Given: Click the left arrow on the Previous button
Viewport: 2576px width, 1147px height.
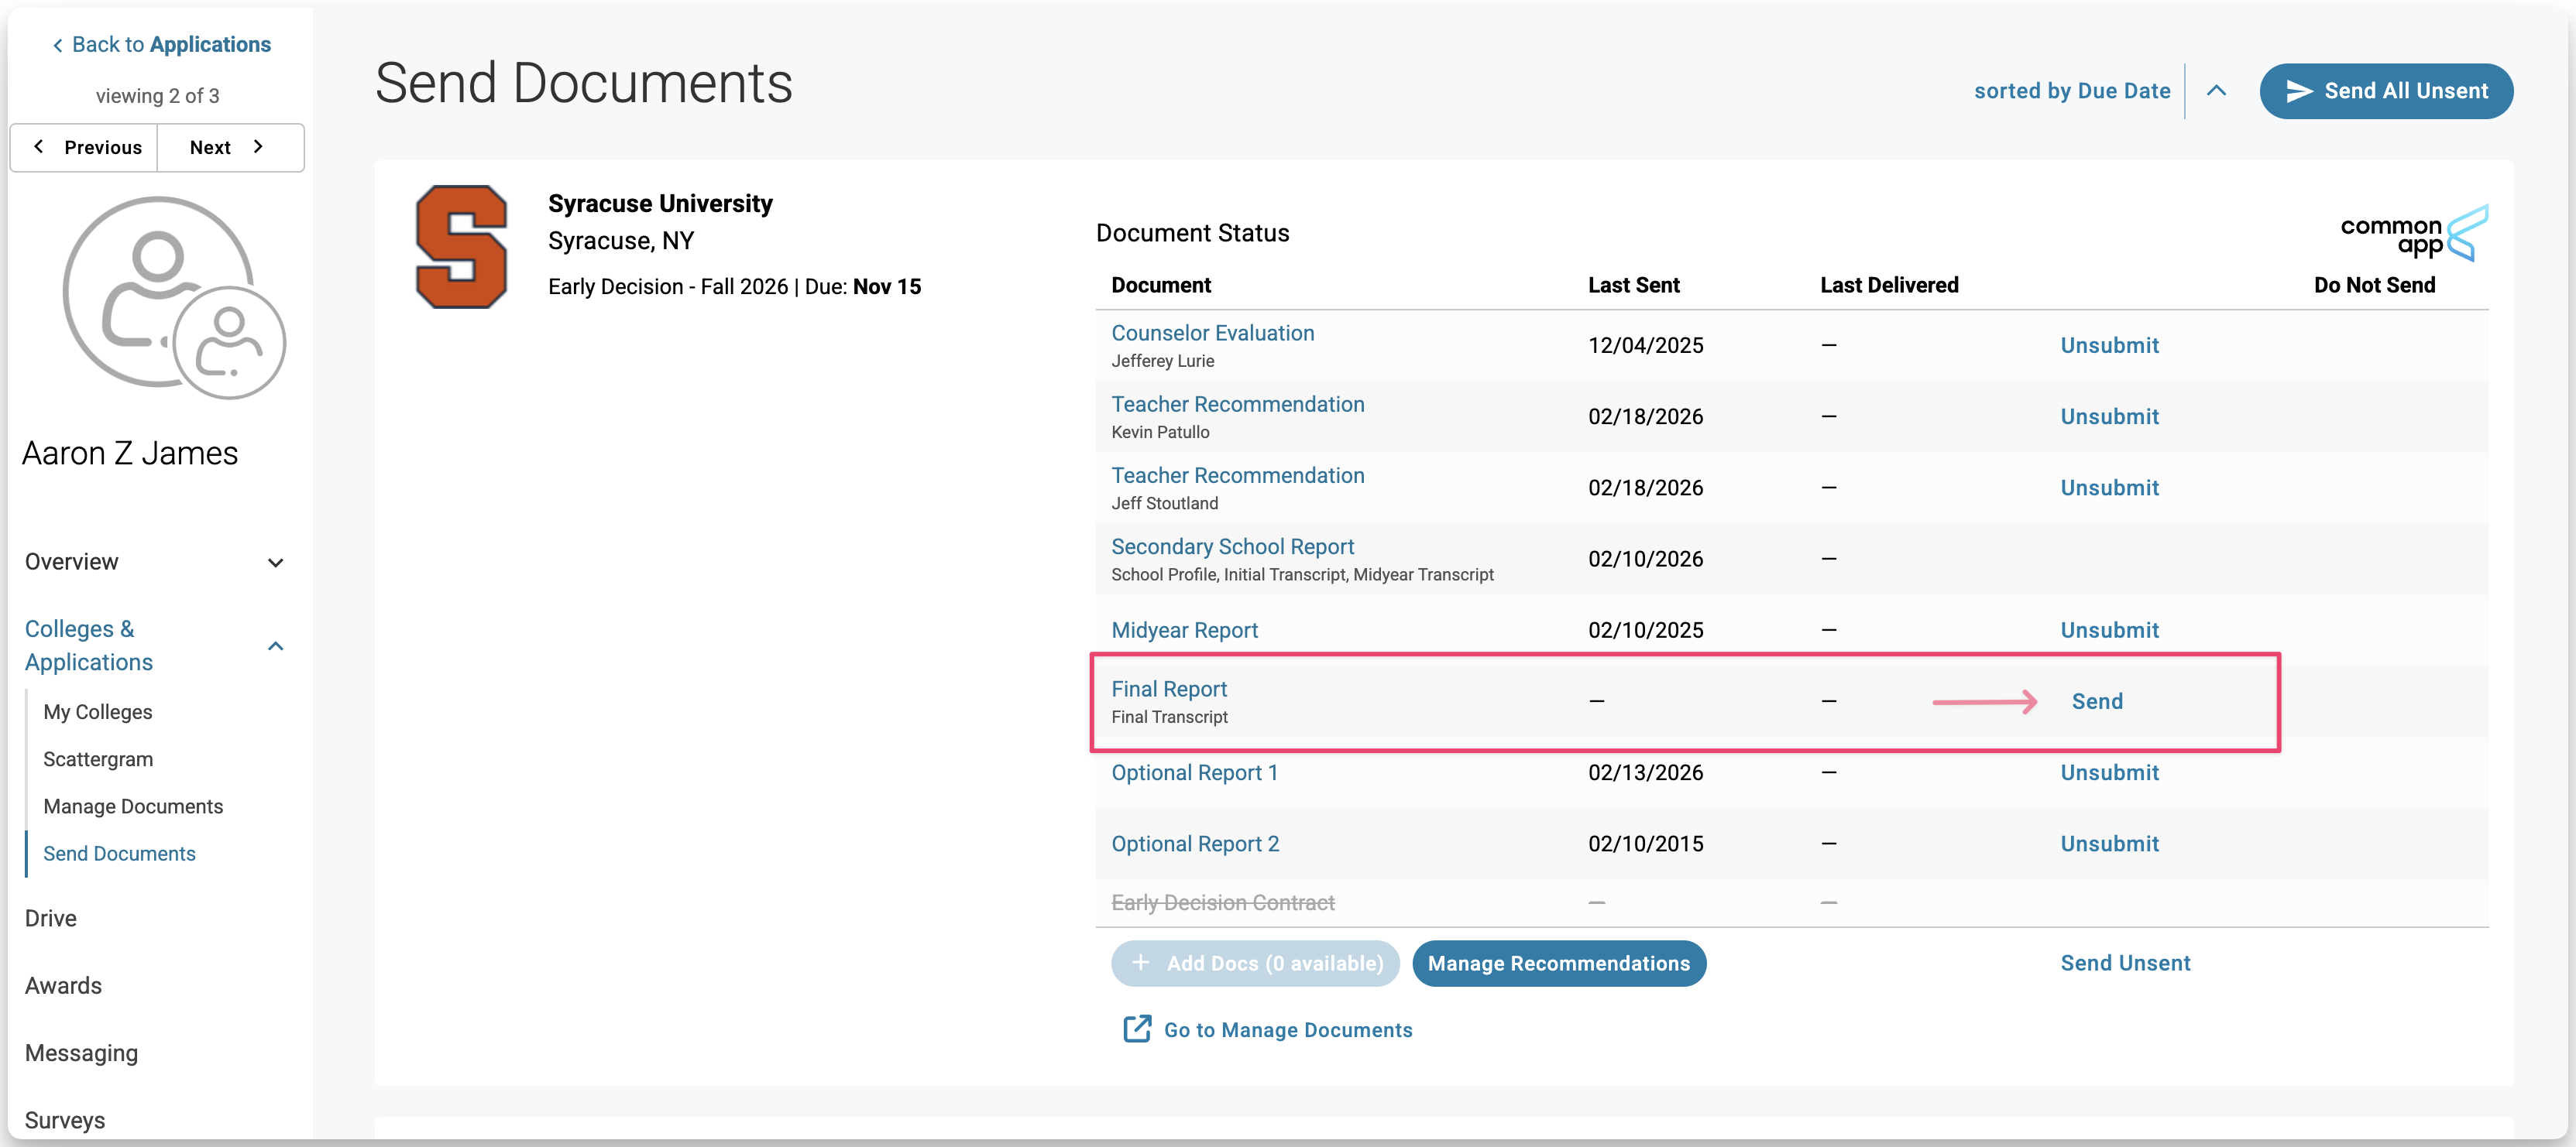Looking at the screenshot, I should [x=39, y=147].
